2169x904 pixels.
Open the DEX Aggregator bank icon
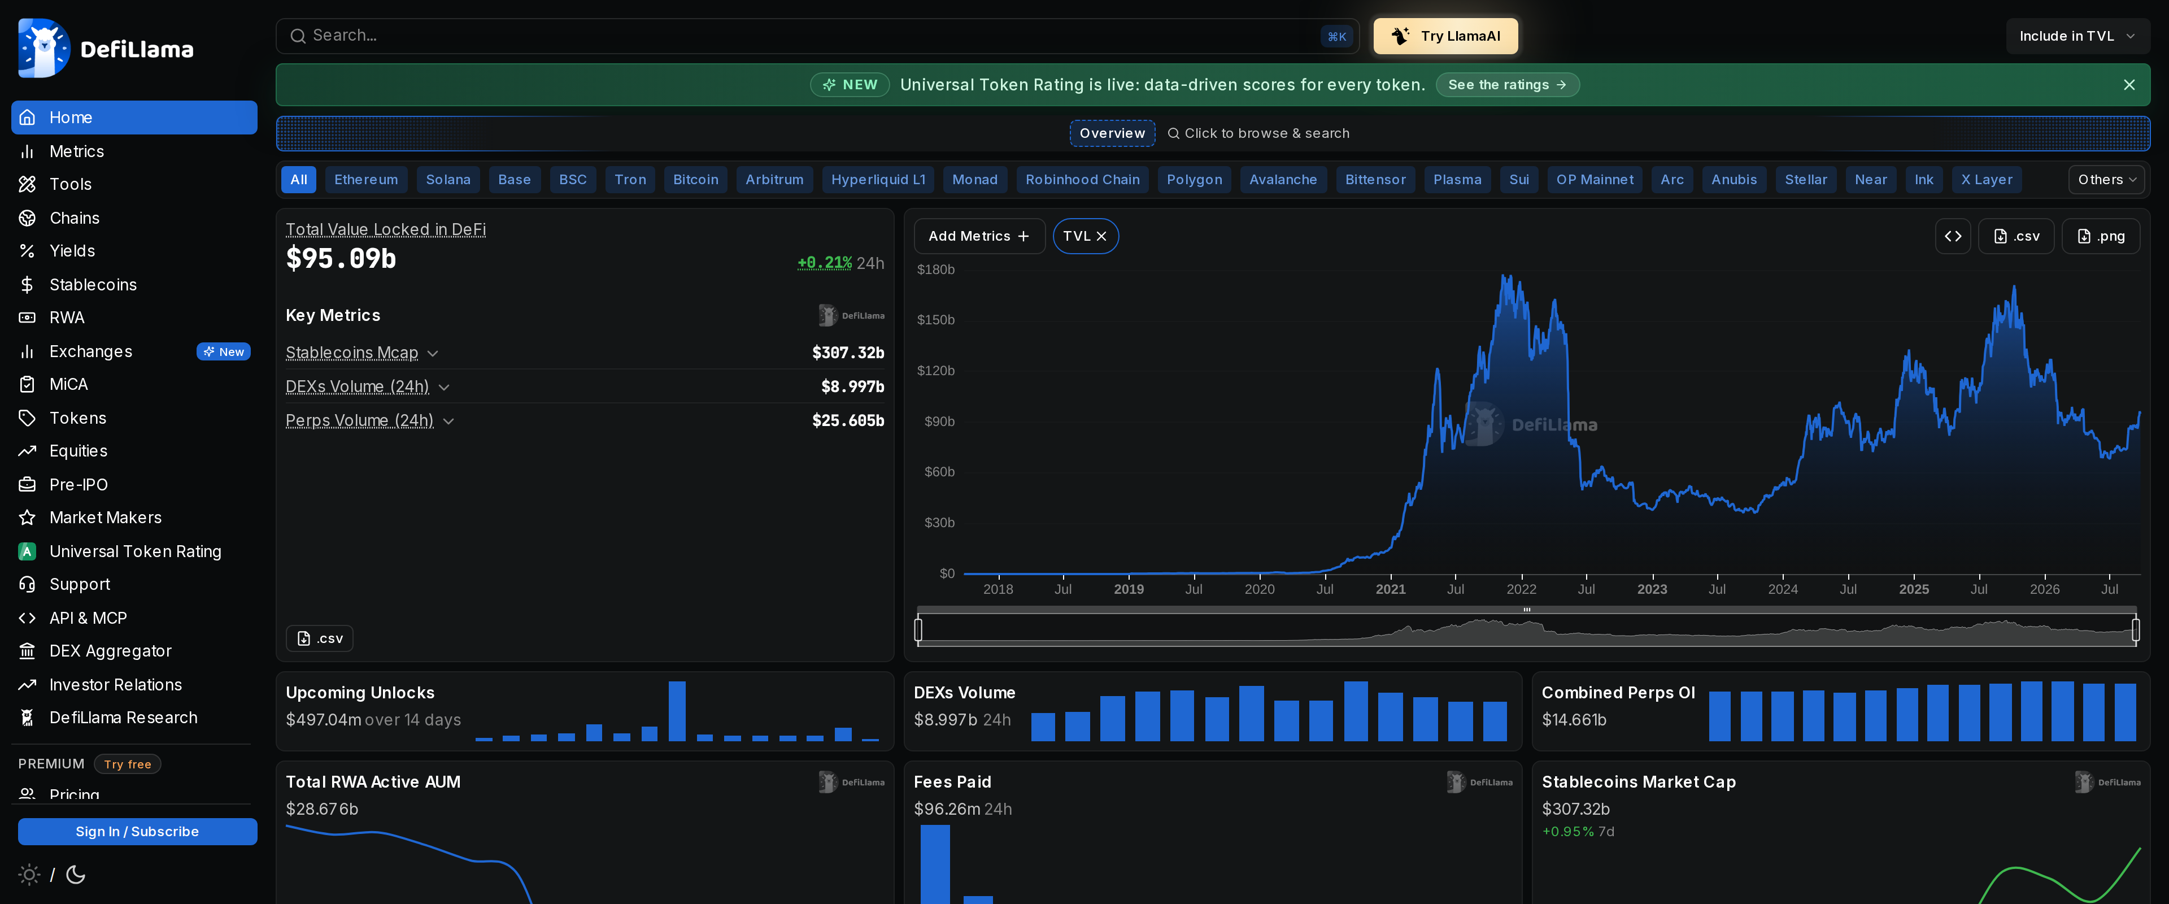(27, 651)
